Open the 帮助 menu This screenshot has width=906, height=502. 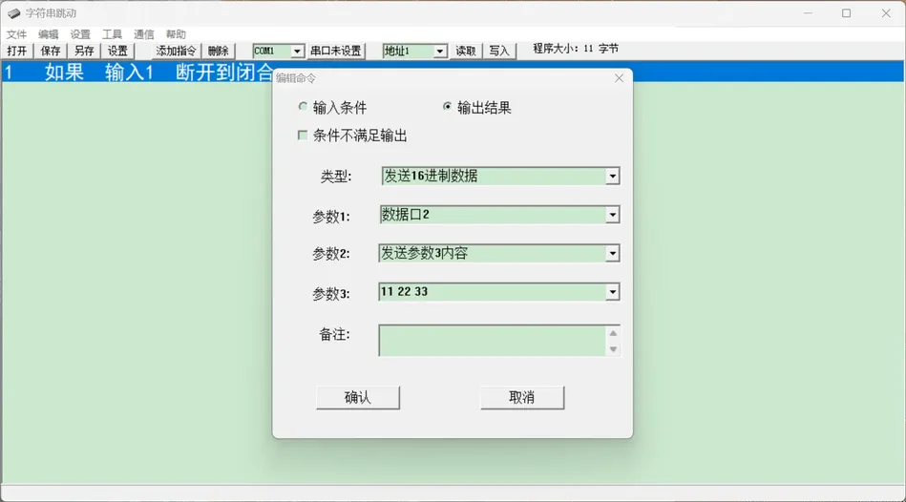[176, 34]
